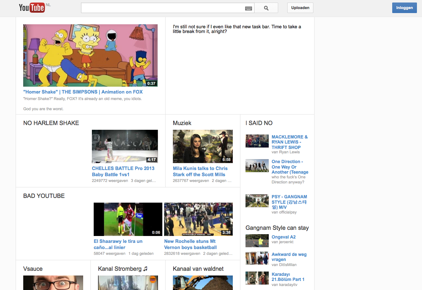
Task: Open the Macklemore Thrift Shop thumbnail
Action: point(257,141)
